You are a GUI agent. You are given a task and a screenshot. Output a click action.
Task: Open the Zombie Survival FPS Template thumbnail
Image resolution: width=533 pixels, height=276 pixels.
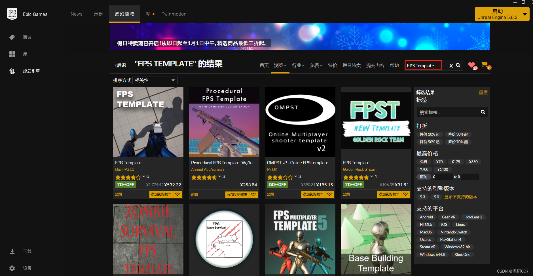[x=148, y=239]
